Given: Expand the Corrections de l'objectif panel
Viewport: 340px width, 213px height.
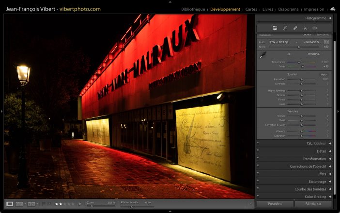Looking at the screenshot, I should coord(329,166).
